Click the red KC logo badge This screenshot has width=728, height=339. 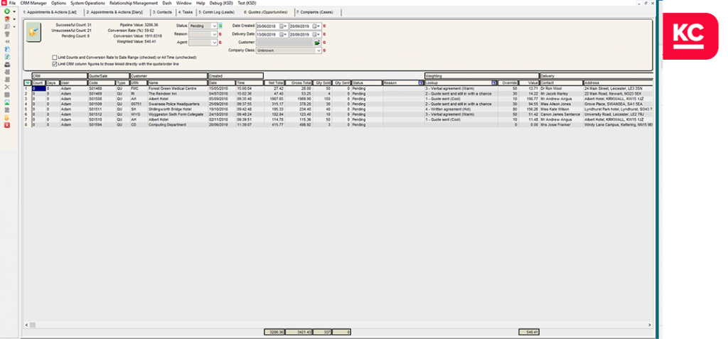click(690, 36)
